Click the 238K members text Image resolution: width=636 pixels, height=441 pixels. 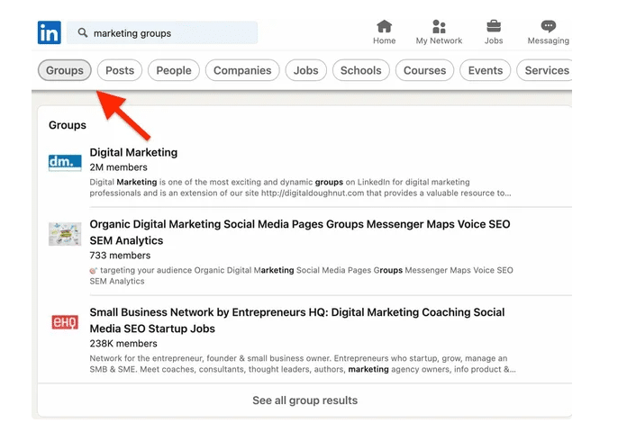(123, 343)
